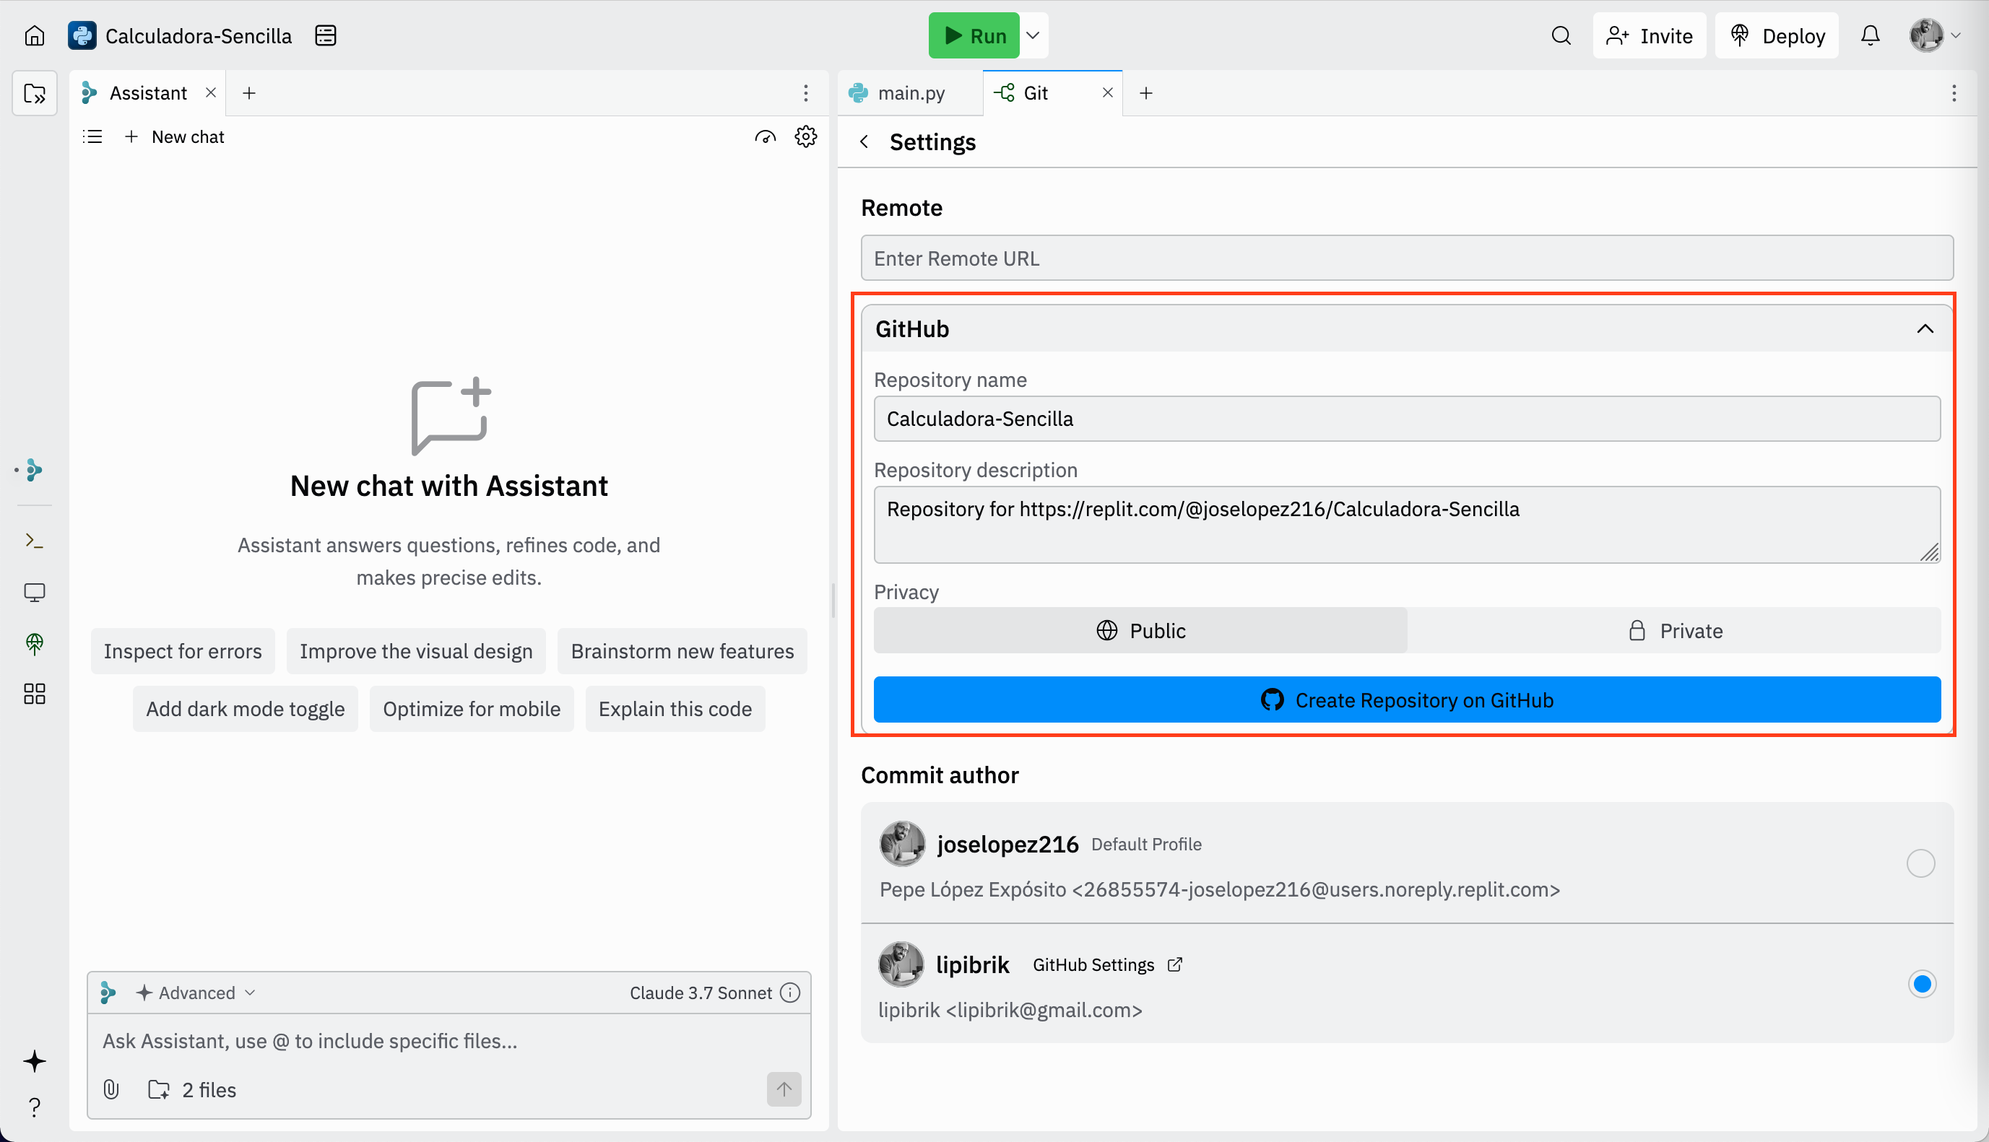1989x1142 pixels.
Task: Open the Shell from the left sidebar
Action: coord(34,540)
